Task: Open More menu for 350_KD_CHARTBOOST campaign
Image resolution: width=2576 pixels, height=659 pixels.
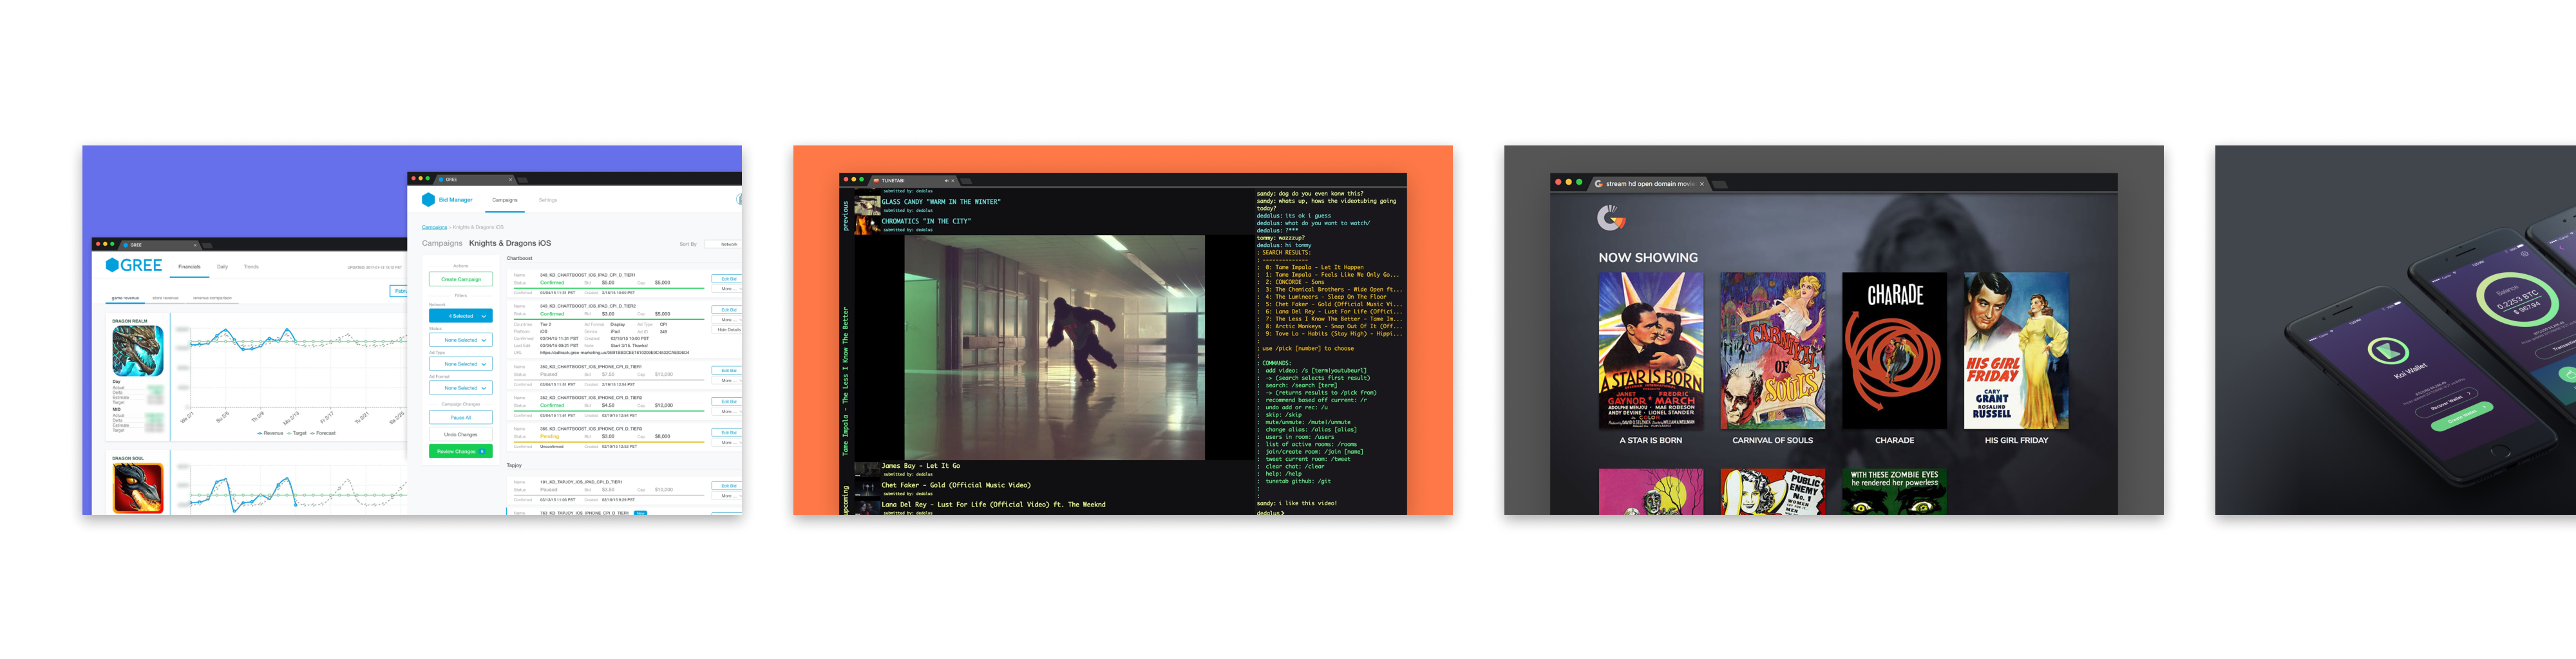Action: (x=727, y=381)
